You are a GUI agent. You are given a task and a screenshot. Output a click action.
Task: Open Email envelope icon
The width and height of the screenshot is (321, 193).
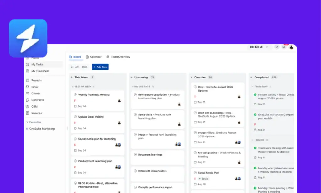[28, 87]
